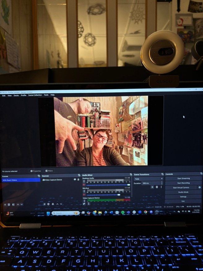Image resolution: width=203 pixels, height=271 pixels.
Task: Pop out the Scenes dock panel
Action: (39, 176)
